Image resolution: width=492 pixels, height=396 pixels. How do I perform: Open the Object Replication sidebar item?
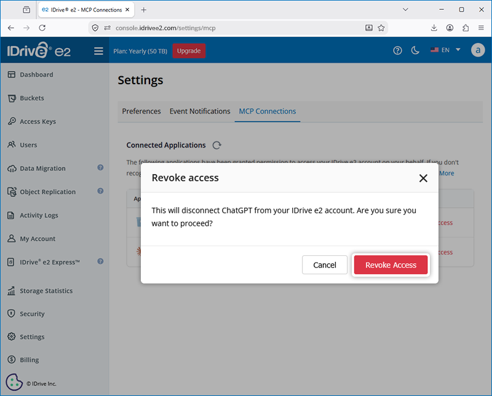pyautogui.click(x=48, y=192)
